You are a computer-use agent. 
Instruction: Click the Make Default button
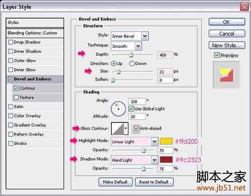[x=115, y=182]
